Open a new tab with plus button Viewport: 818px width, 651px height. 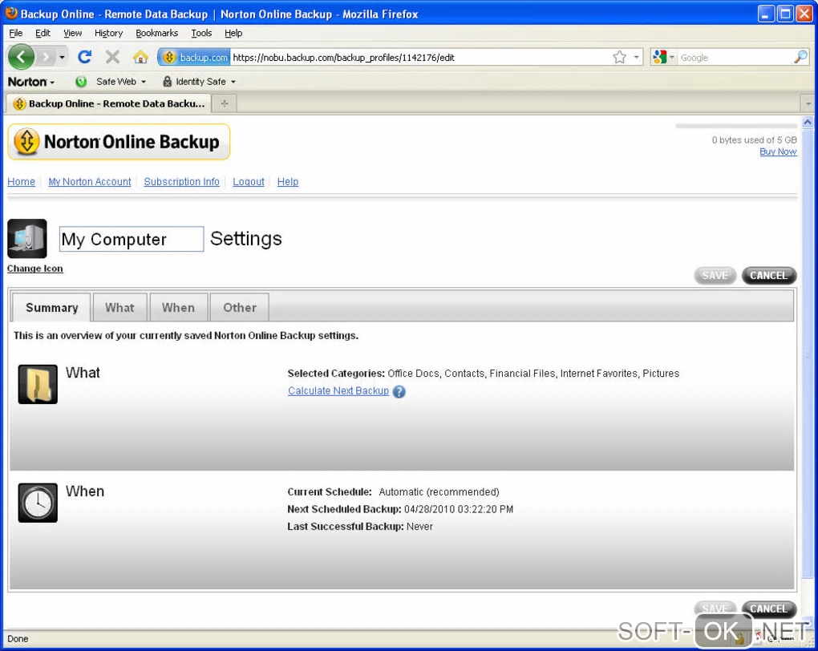pyautogui.click(x=225, y=103)
